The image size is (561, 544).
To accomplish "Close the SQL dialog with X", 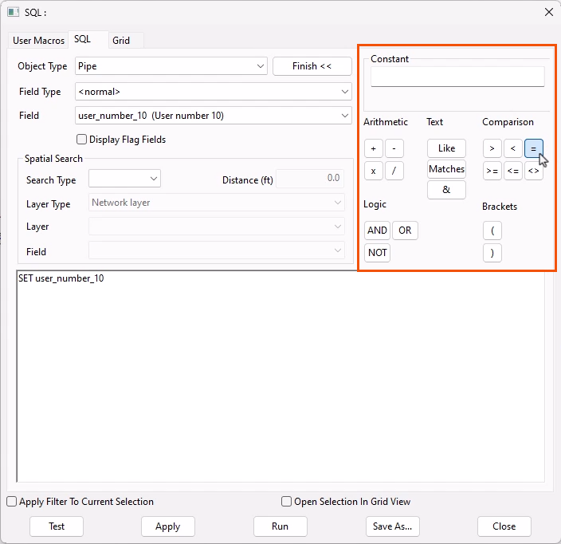I will (549, 12).
